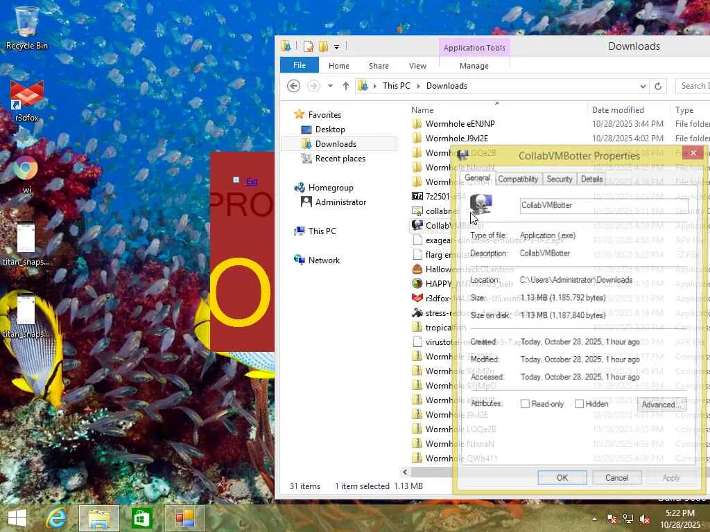710x532 pixels.
Task: Open the Home ribbon tab
Action: coord(338,66)
